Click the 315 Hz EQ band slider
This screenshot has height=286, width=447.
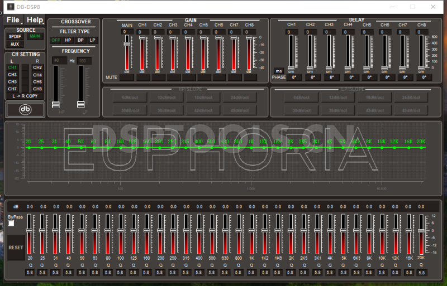point(186,234)
